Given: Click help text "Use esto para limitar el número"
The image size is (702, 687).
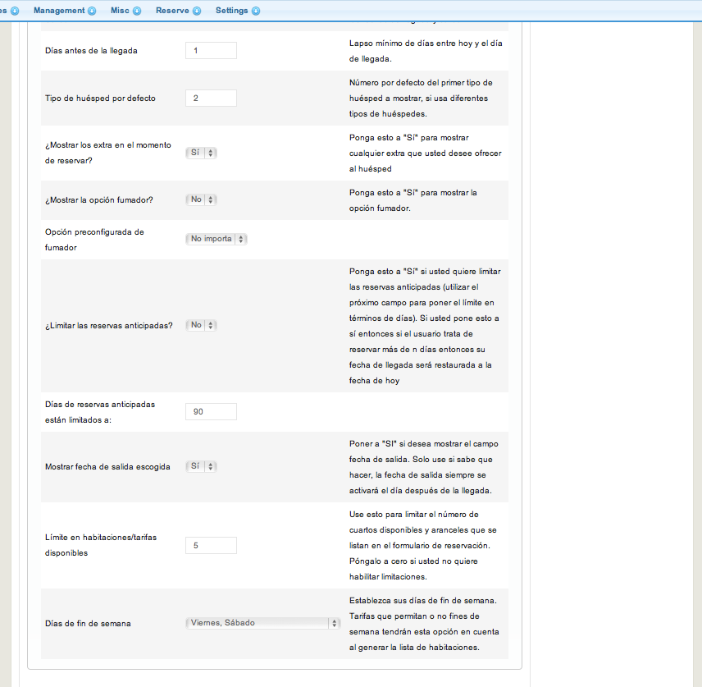Looking at the screenshot, I should point(423,545).
